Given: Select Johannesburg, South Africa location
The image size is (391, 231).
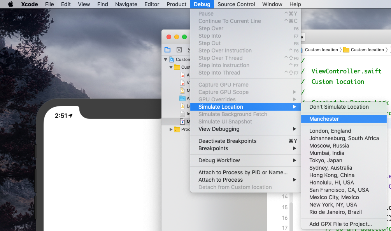Looking at the screenshot, I should (x=344, y=138).
